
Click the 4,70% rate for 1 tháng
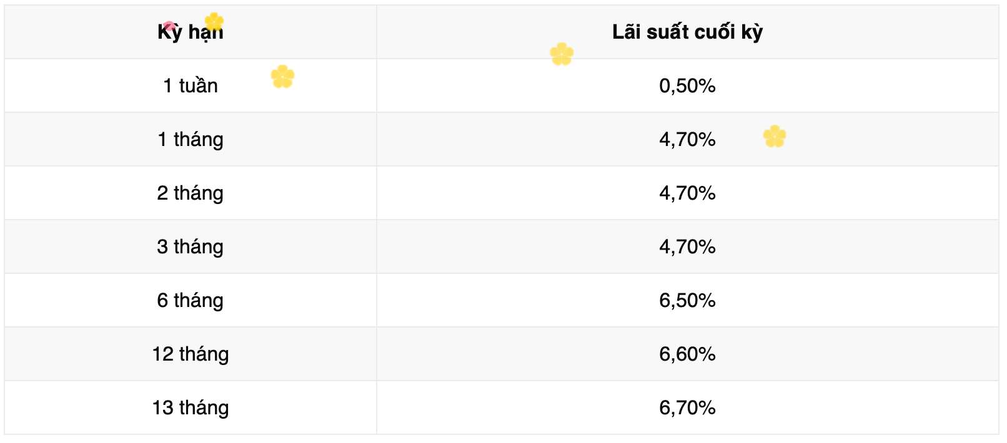tap(687, 139)
